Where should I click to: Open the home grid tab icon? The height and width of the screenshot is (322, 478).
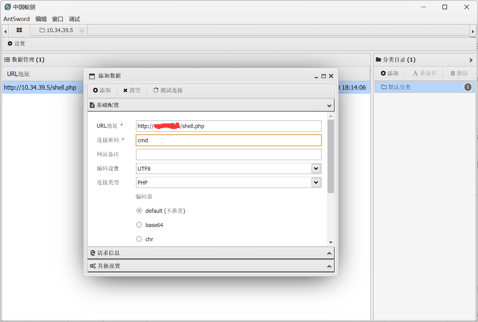click(x=19, y=30)
